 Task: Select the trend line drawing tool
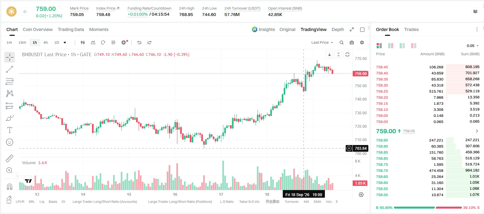[10, 69]
